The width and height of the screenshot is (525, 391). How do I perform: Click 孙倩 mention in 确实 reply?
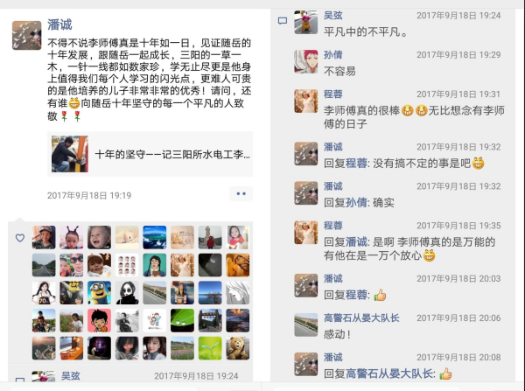click(356, 203)
